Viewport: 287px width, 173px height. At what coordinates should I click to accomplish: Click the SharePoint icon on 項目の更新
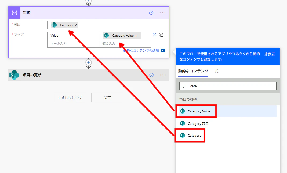pyautogui.click(x=14, y=75)
